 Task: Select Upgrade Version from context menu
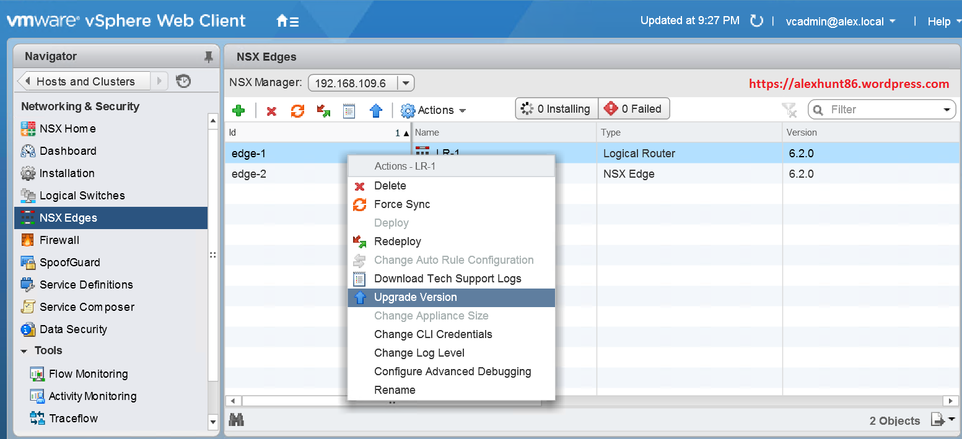415,297
